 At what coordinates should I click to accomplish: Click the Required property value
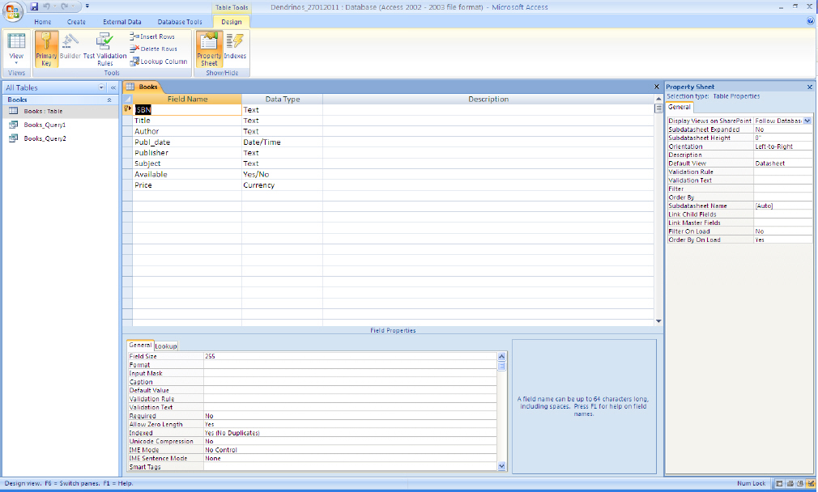pos(350,416)
